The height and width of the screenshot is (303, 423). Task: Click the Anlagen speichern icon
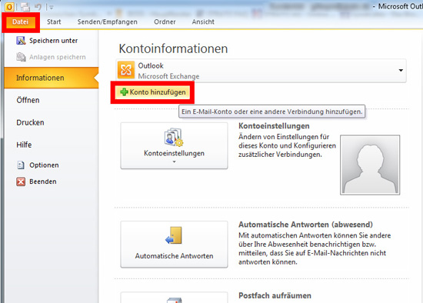21,57
